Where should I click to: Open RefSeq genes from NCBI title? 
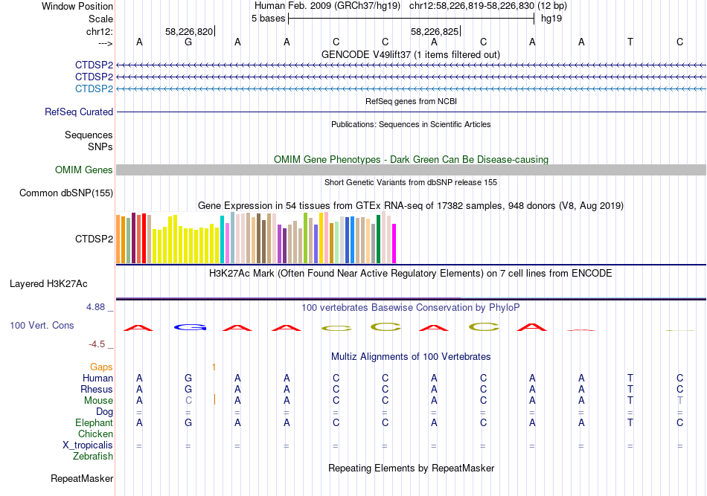click(x=411, y=101)
